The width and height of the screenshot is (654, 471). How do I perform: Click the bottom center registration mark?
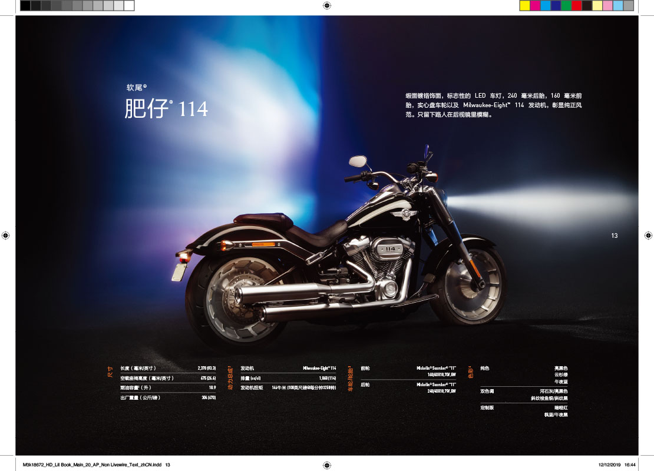click(x=327, y=465)
